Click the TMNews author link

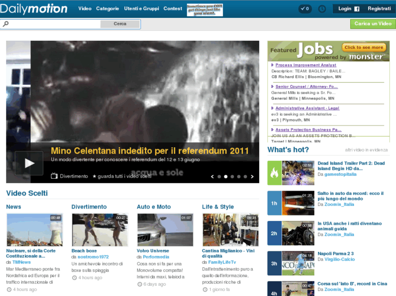21,262
